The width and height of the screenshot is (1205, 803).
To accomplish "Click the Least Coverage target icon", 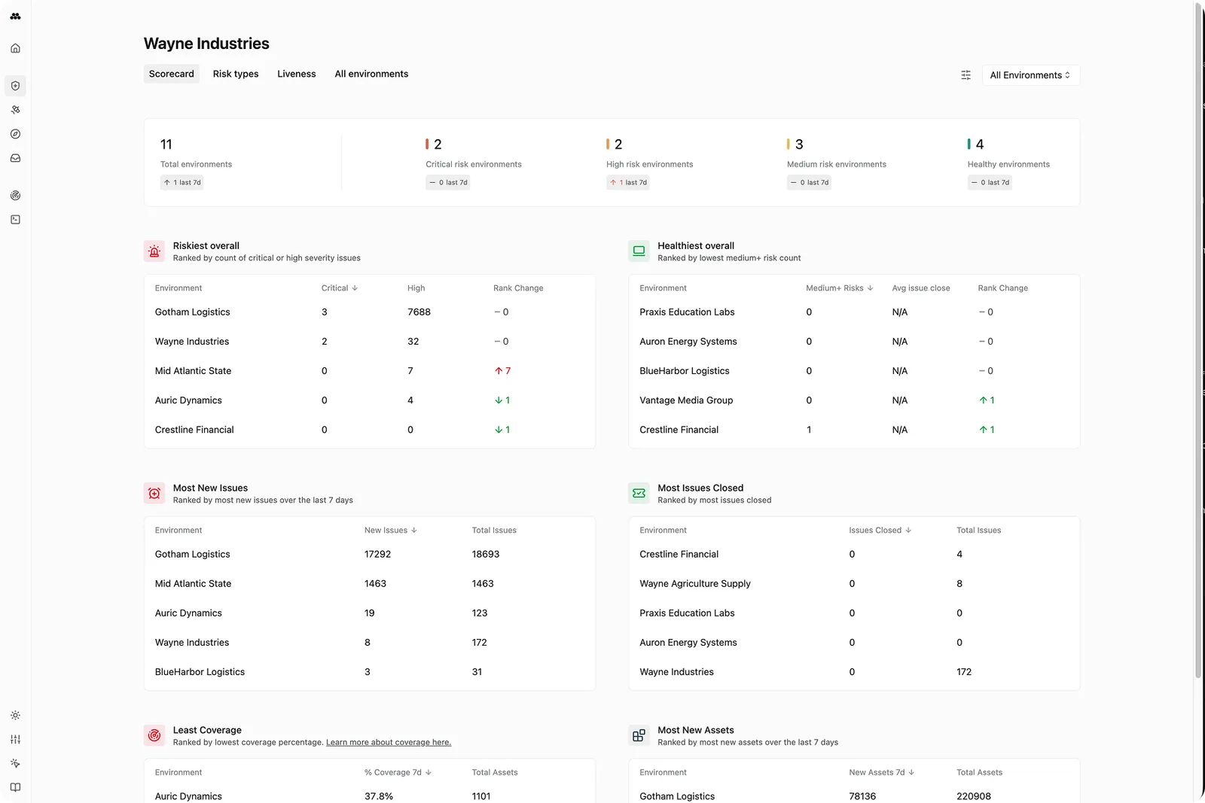I will (154, 736).
